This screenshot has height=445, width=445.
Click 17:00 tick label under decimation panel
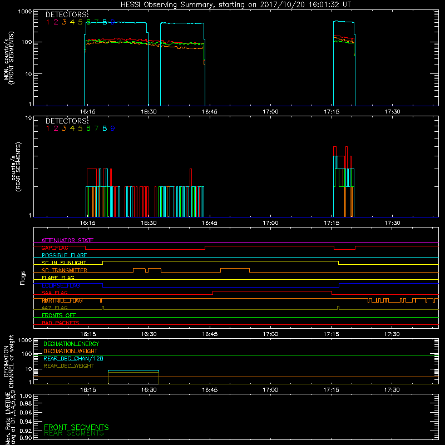click(x=270, y=390)
